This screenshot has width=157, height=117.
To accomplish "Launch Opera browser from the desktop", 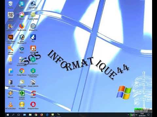I will click(x=33, y=104).
